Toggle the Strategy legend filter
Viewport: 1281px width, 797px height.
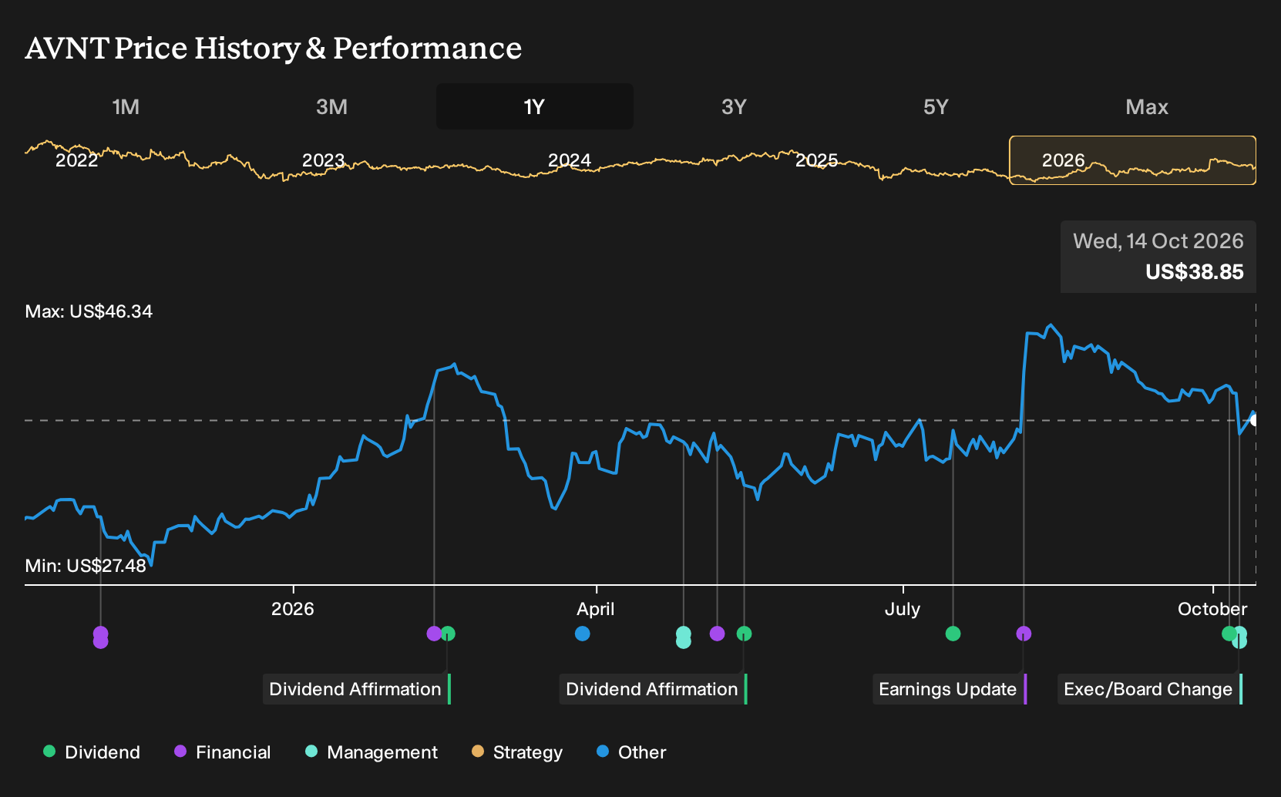click(x=517, y=752)
